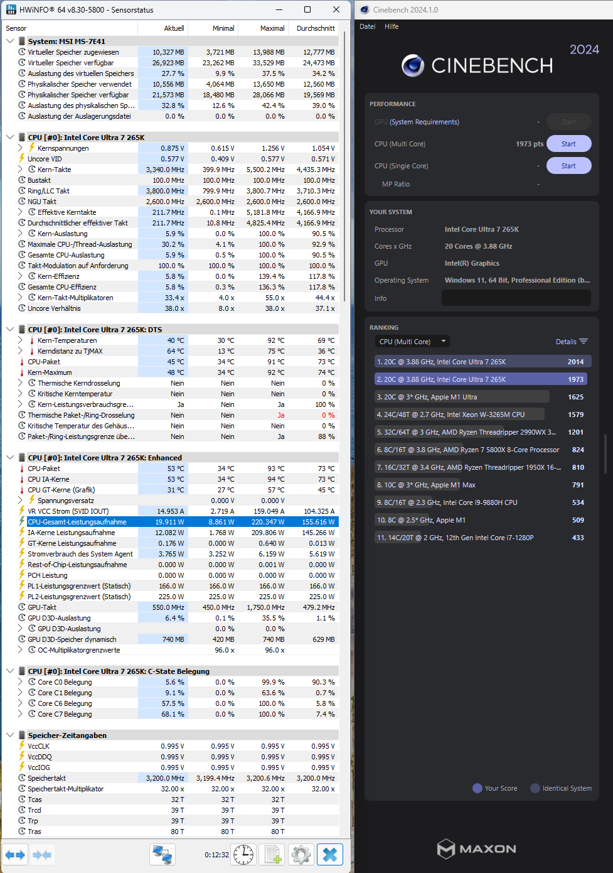Open the Datei menu in Cinebench
The image size is (613, 873).
367,26
